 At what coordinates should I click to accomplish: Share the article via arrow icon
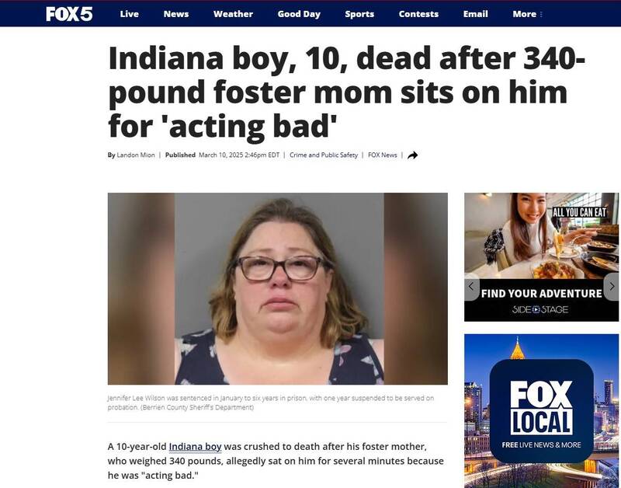coord(412,155)
